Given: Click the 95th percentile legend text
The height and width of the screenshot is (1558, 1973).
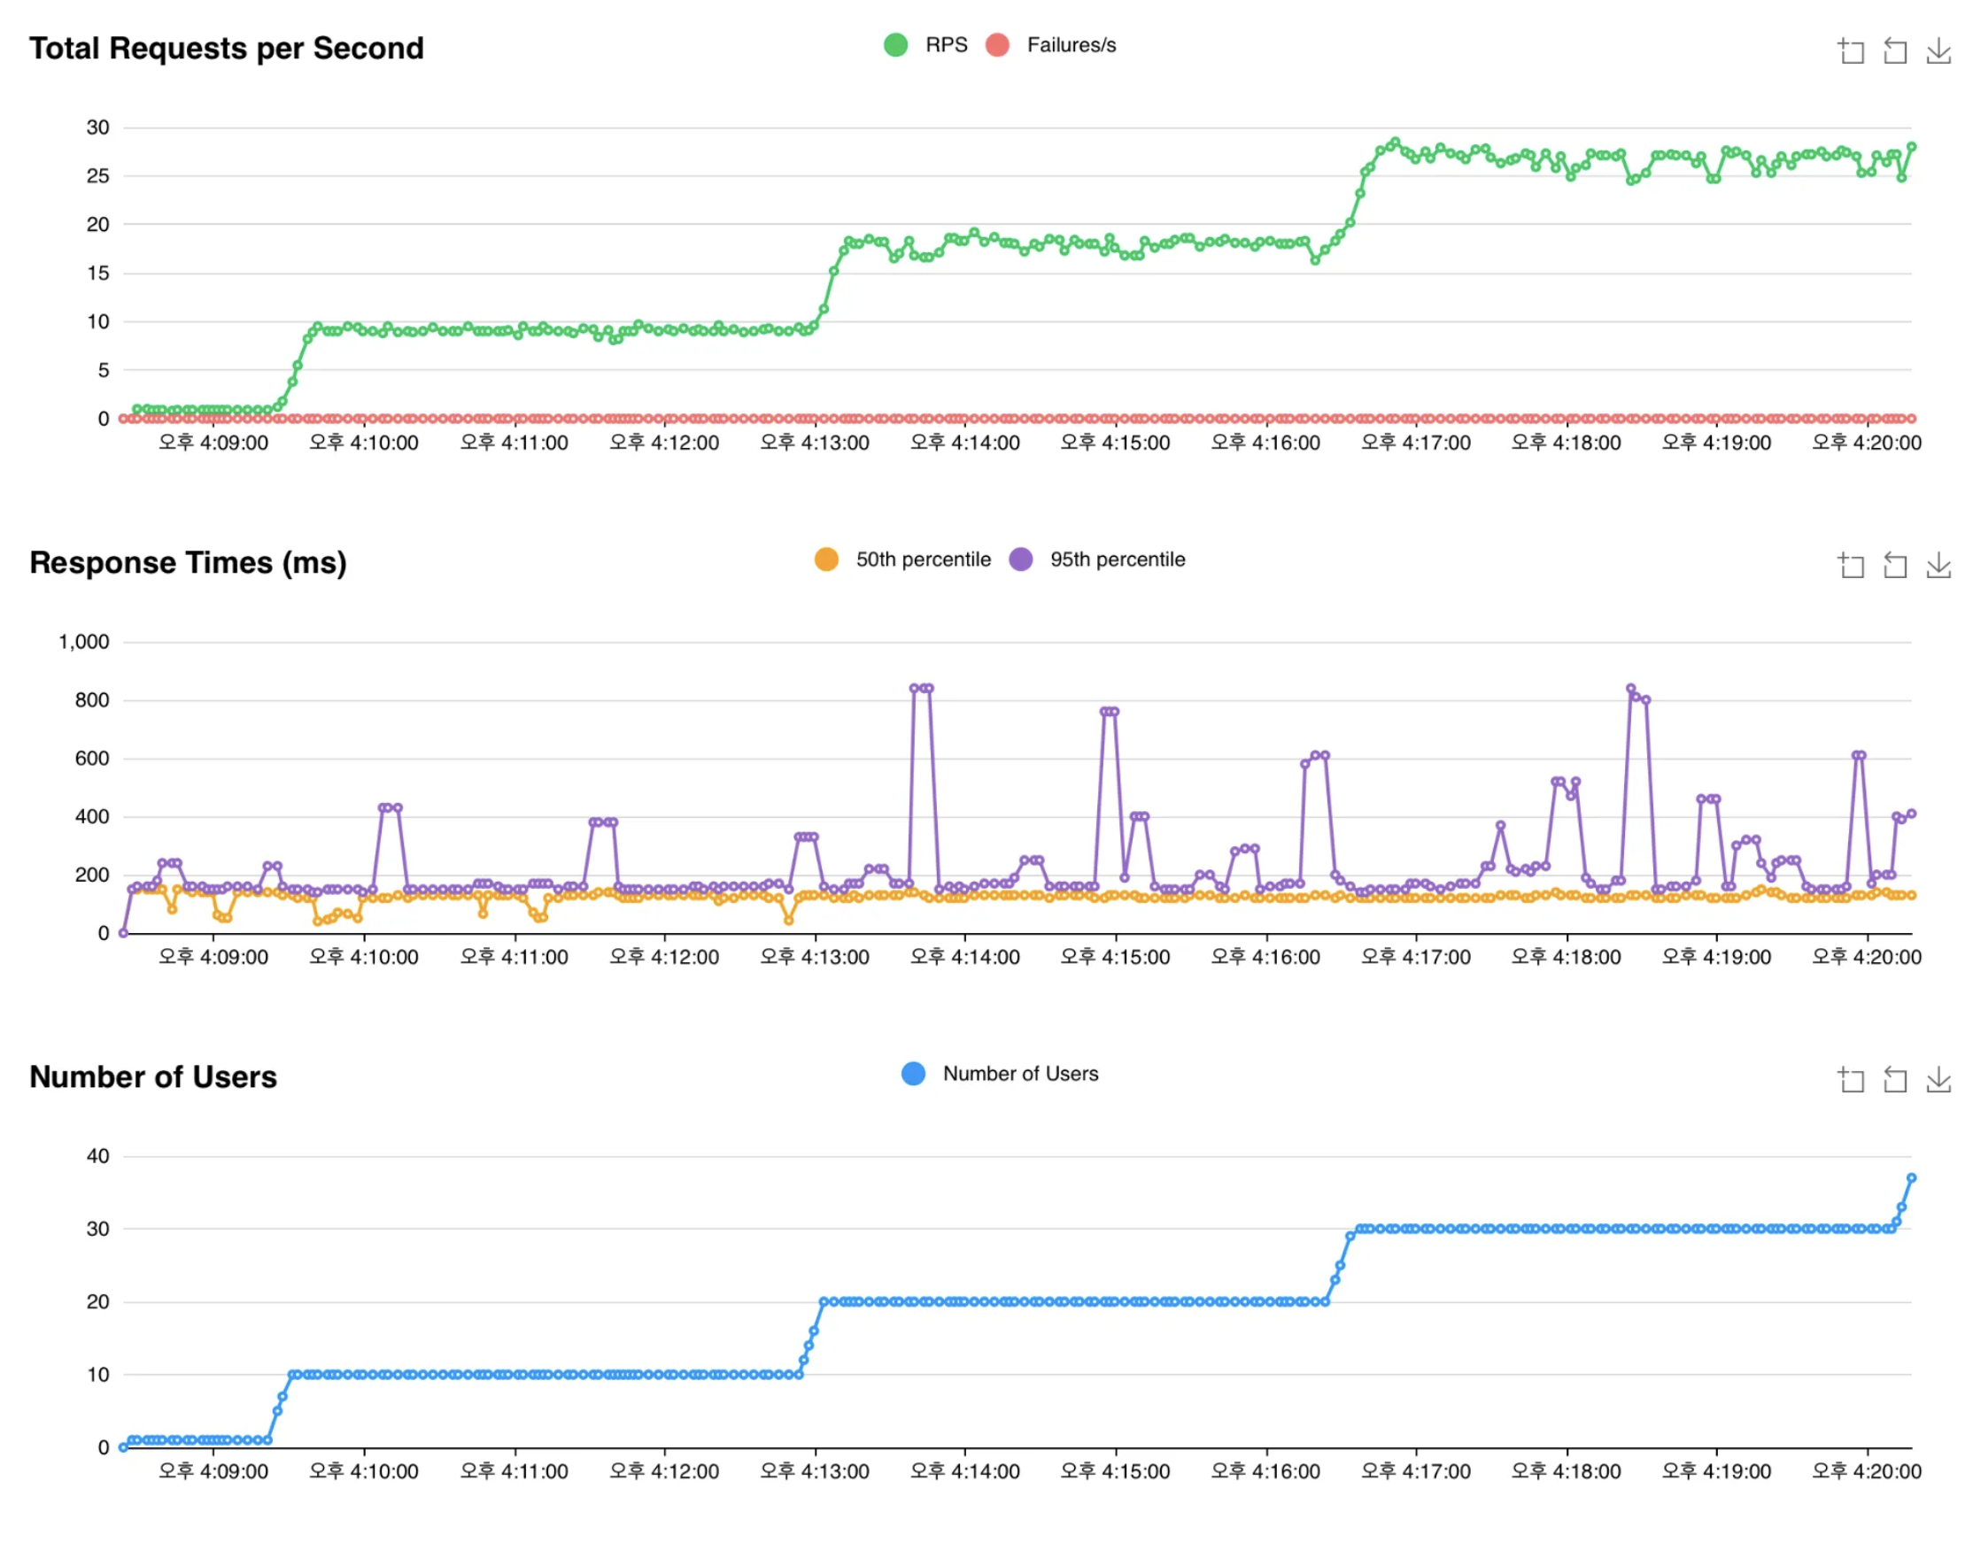Looking at the screenshot, I should pyautogui.click(x=1117, y=559).
